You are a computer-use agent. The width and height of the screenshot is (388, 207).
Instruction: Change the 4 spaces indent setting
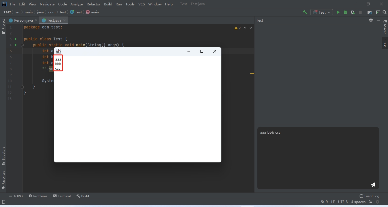click(x=358, y=202)
